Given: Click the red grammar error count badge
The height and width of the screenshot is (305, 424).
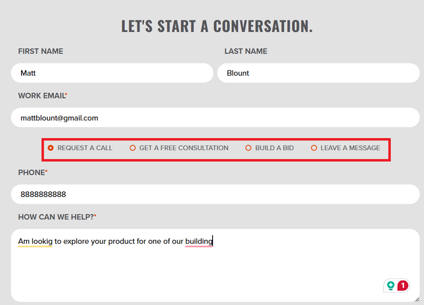Looking at the screenshot, I should click(x=403, y=285).
